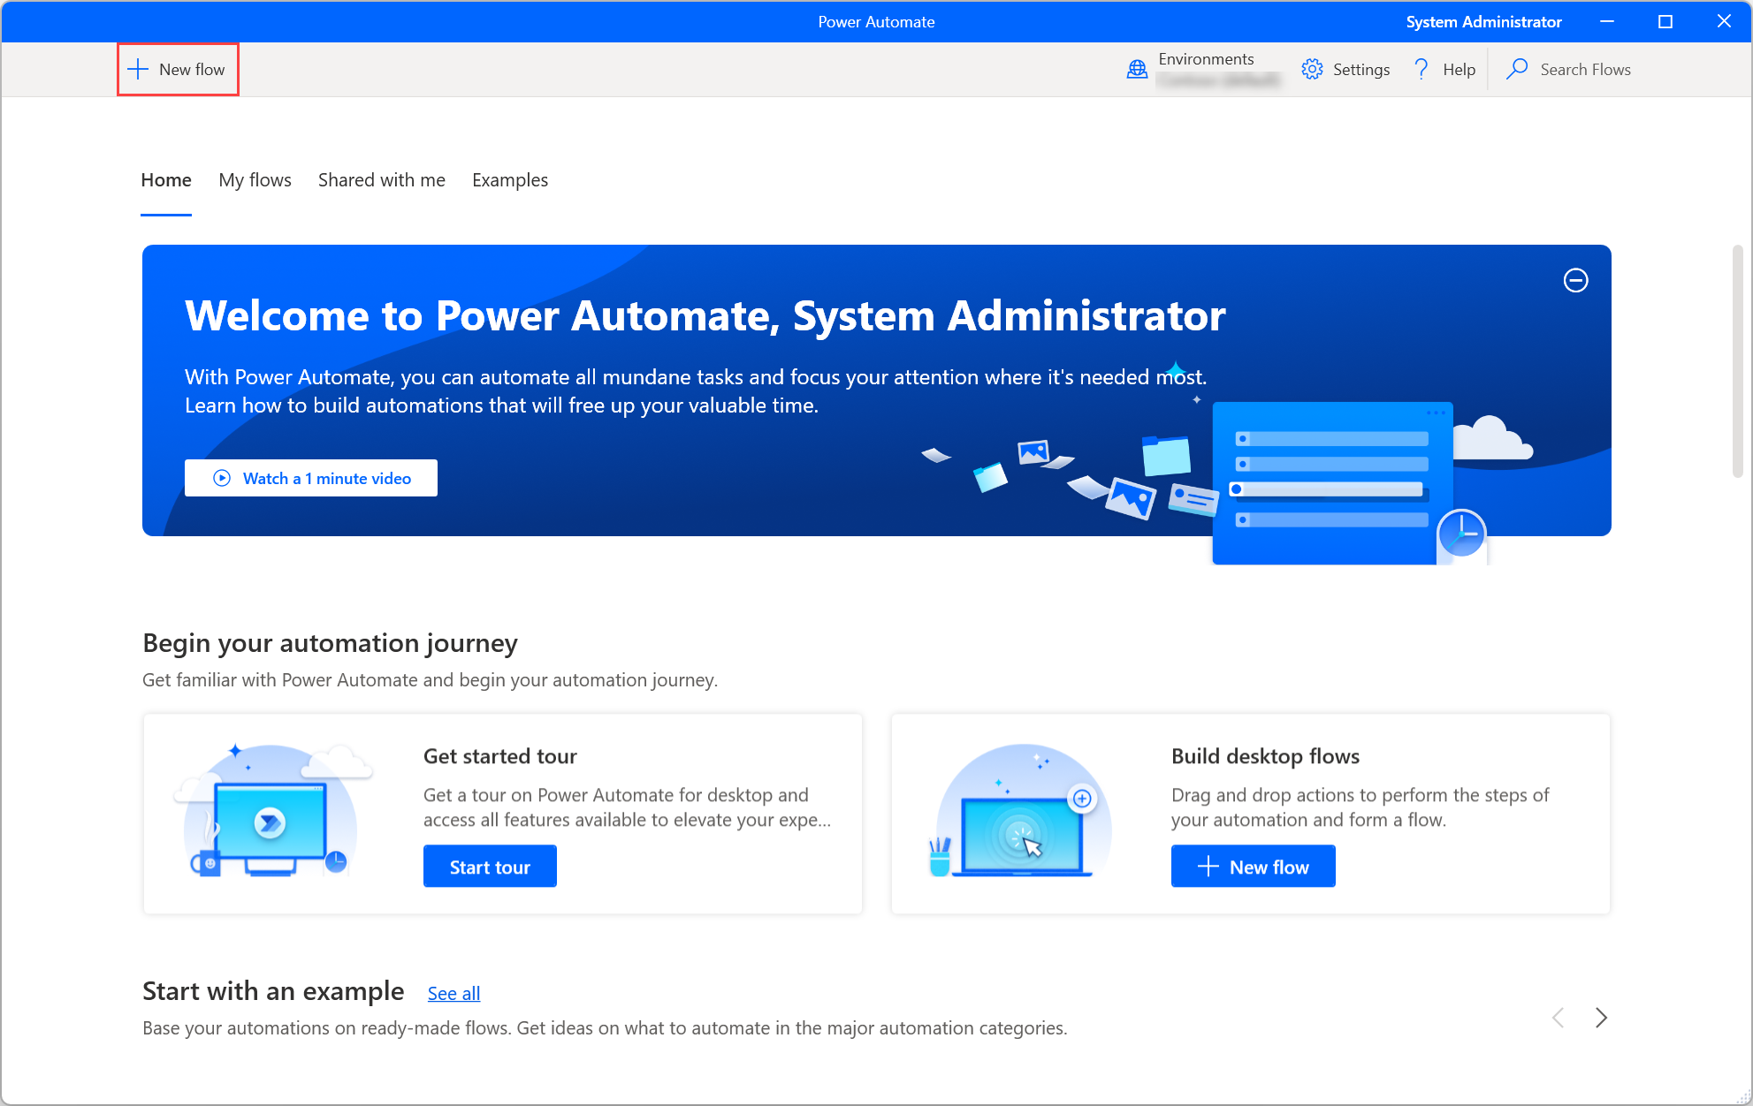Click the Settings gear icon
1753x1106 pixels.
point(1312,69)
